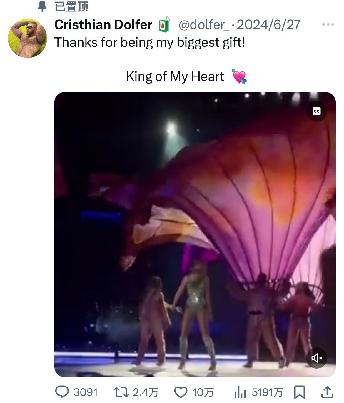Toggle closed captions CC on video
Screen dimensions: 344x403
[317, 111]
